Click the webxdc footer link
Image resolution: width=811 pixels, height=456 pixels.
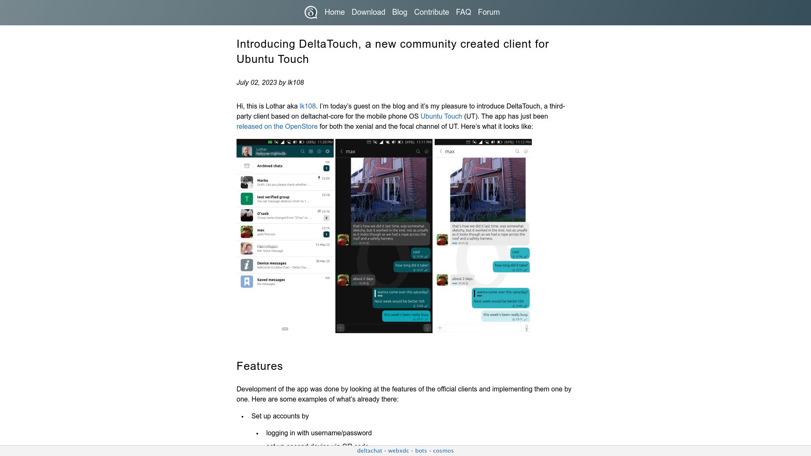398,451
